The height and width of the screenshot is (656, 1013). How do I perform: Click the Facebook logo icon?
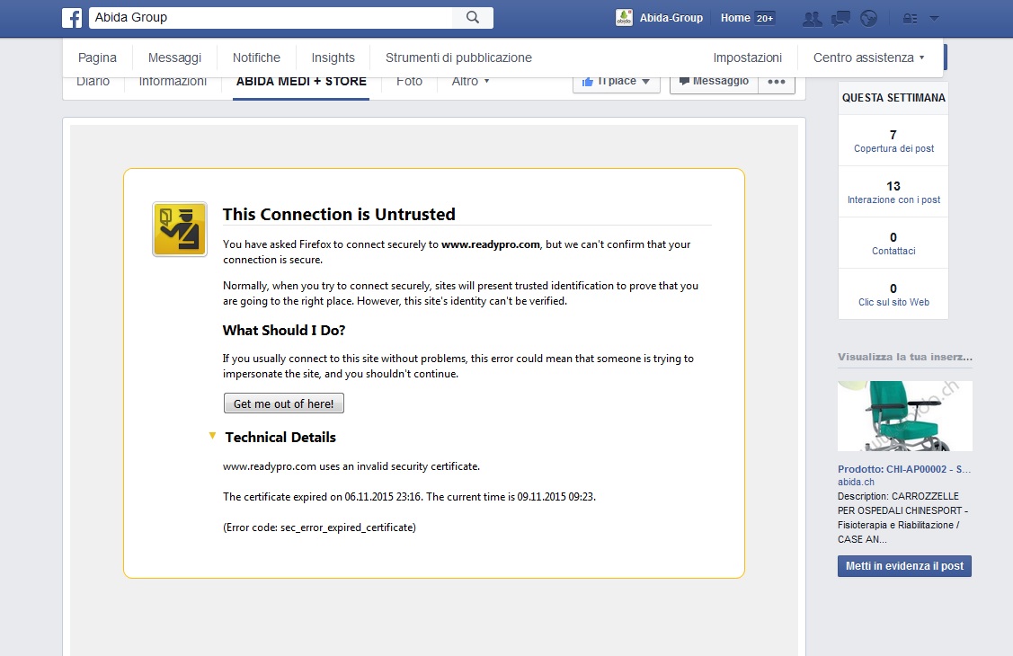coord(72,17)
